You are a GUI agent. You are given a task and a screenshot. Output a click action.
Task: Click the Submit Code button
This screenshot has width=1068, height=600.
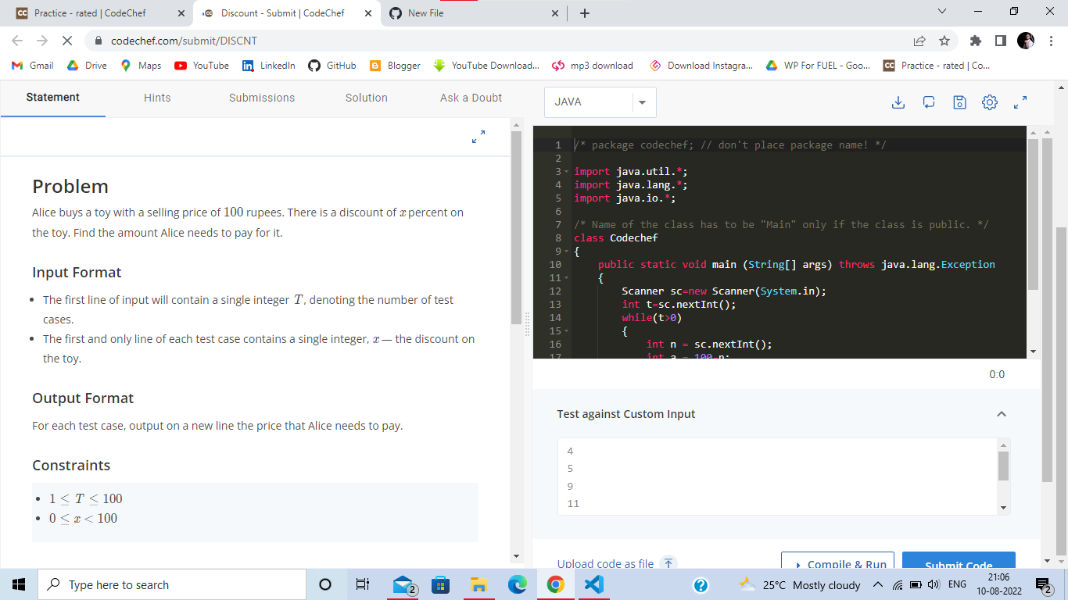click(959, 564)
